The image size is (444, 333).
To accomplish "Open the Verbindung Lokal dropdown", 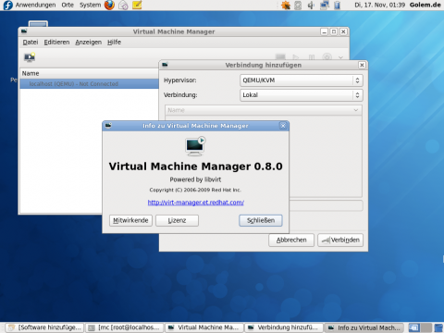I will pyautogui.click(x=302, y=95).
